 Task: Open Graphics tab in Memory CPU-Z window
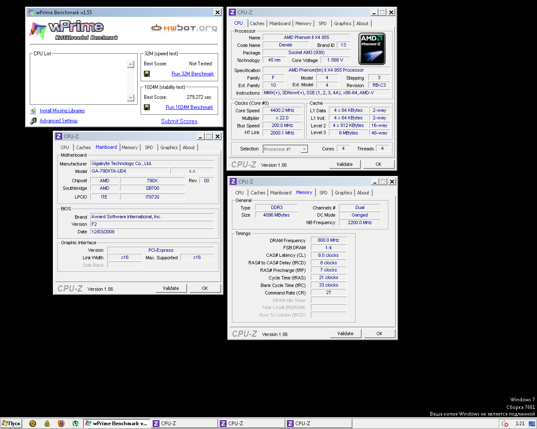coord(344,193)
